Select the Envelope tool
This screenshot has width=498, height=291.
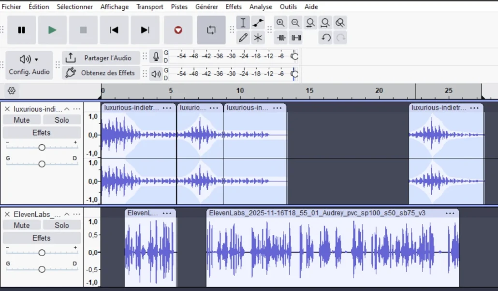[258, 22]
